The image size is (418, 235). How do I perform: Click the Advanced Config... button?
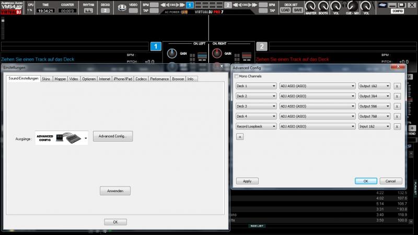113,136
